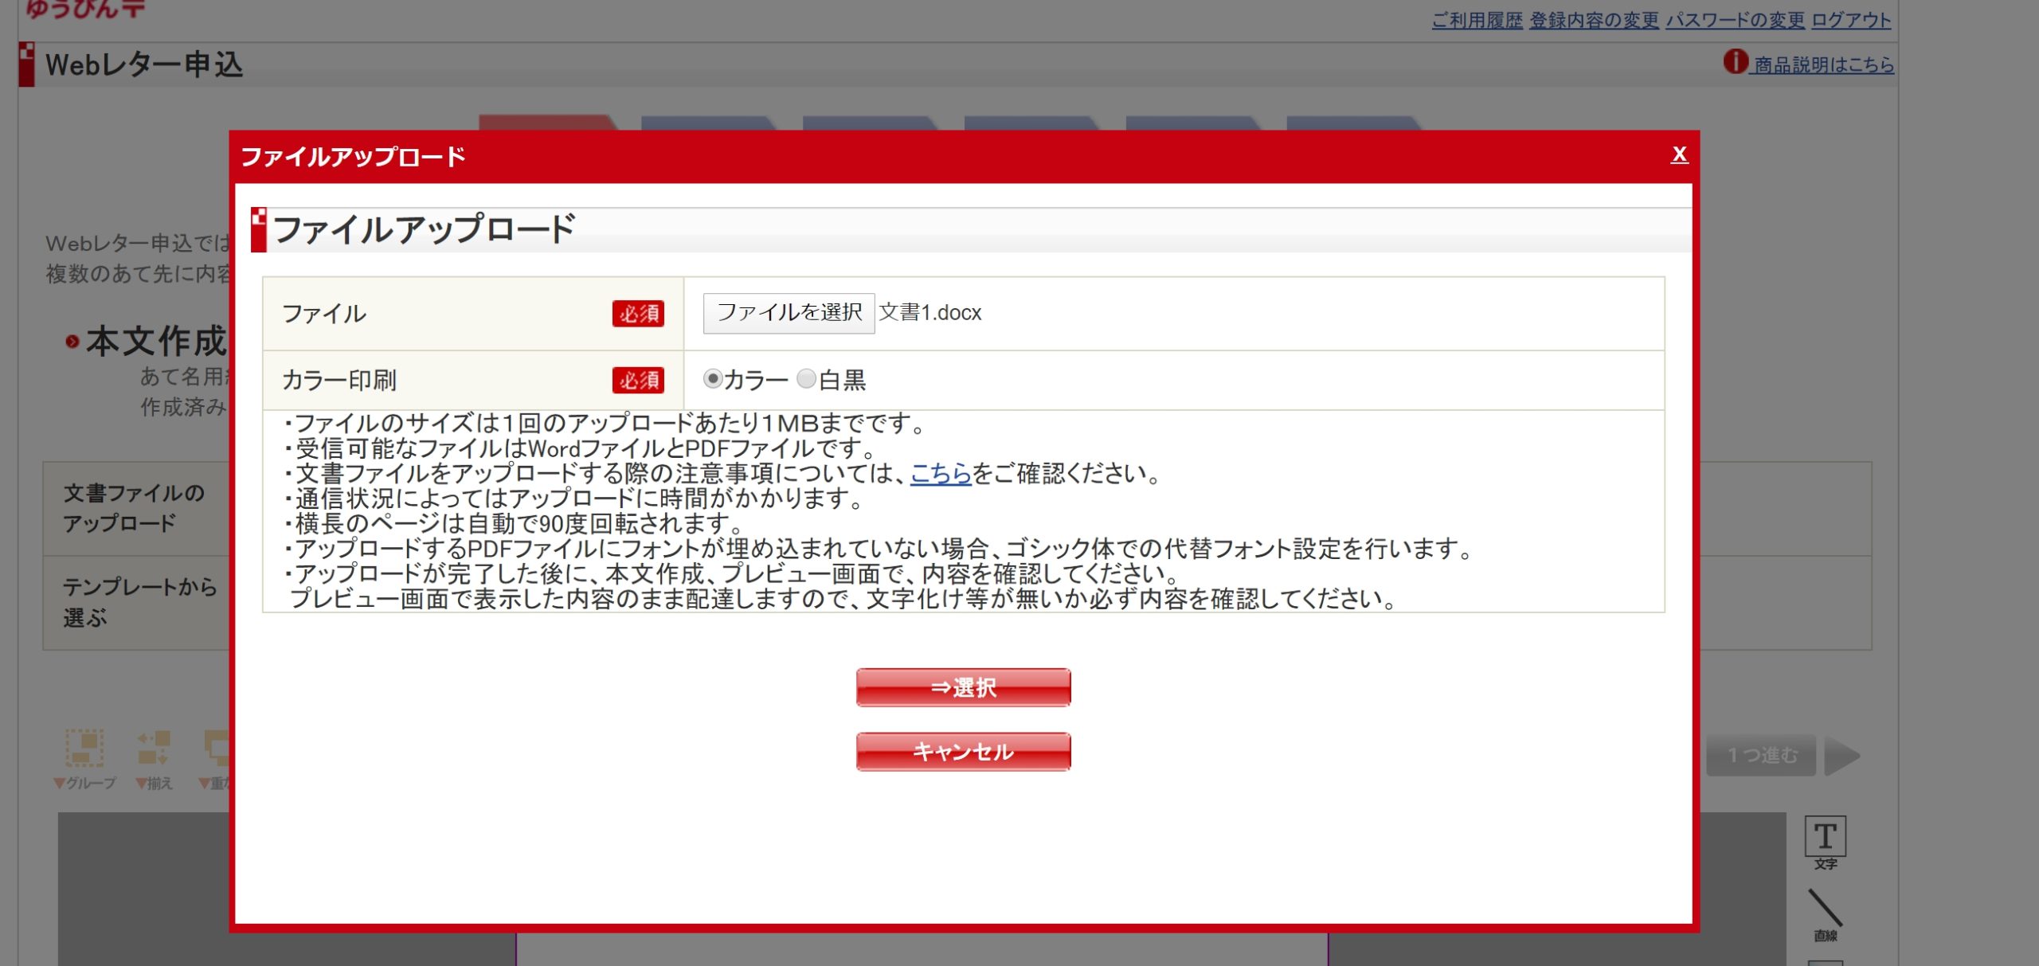Click the キャンセル button
This screenshot has width=2039, height=966.
pos(963,752)
